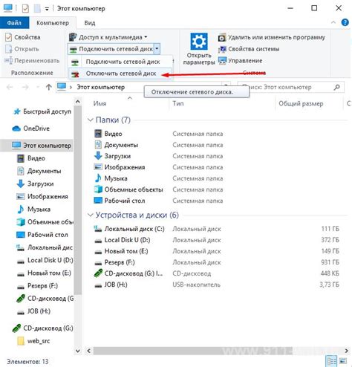Collapse the Устройства и диски group
Image resolution: width=352 pixels, height=367 pixels.
tap(90, 215)
